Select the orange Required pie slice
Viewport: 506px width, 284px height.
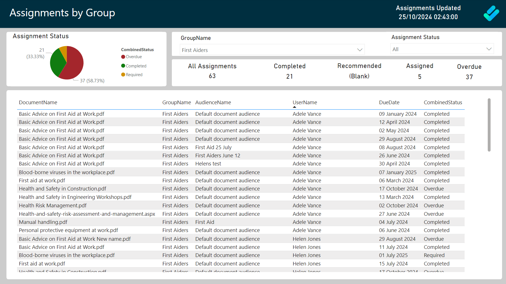pyautogui.click(x=64, y=51)
